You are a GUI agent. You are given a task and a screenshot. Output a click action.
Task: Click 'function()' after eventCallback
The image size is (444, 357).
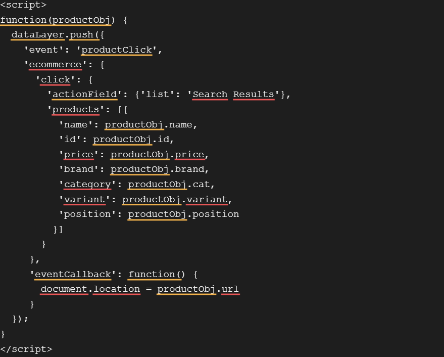(157, 275)
